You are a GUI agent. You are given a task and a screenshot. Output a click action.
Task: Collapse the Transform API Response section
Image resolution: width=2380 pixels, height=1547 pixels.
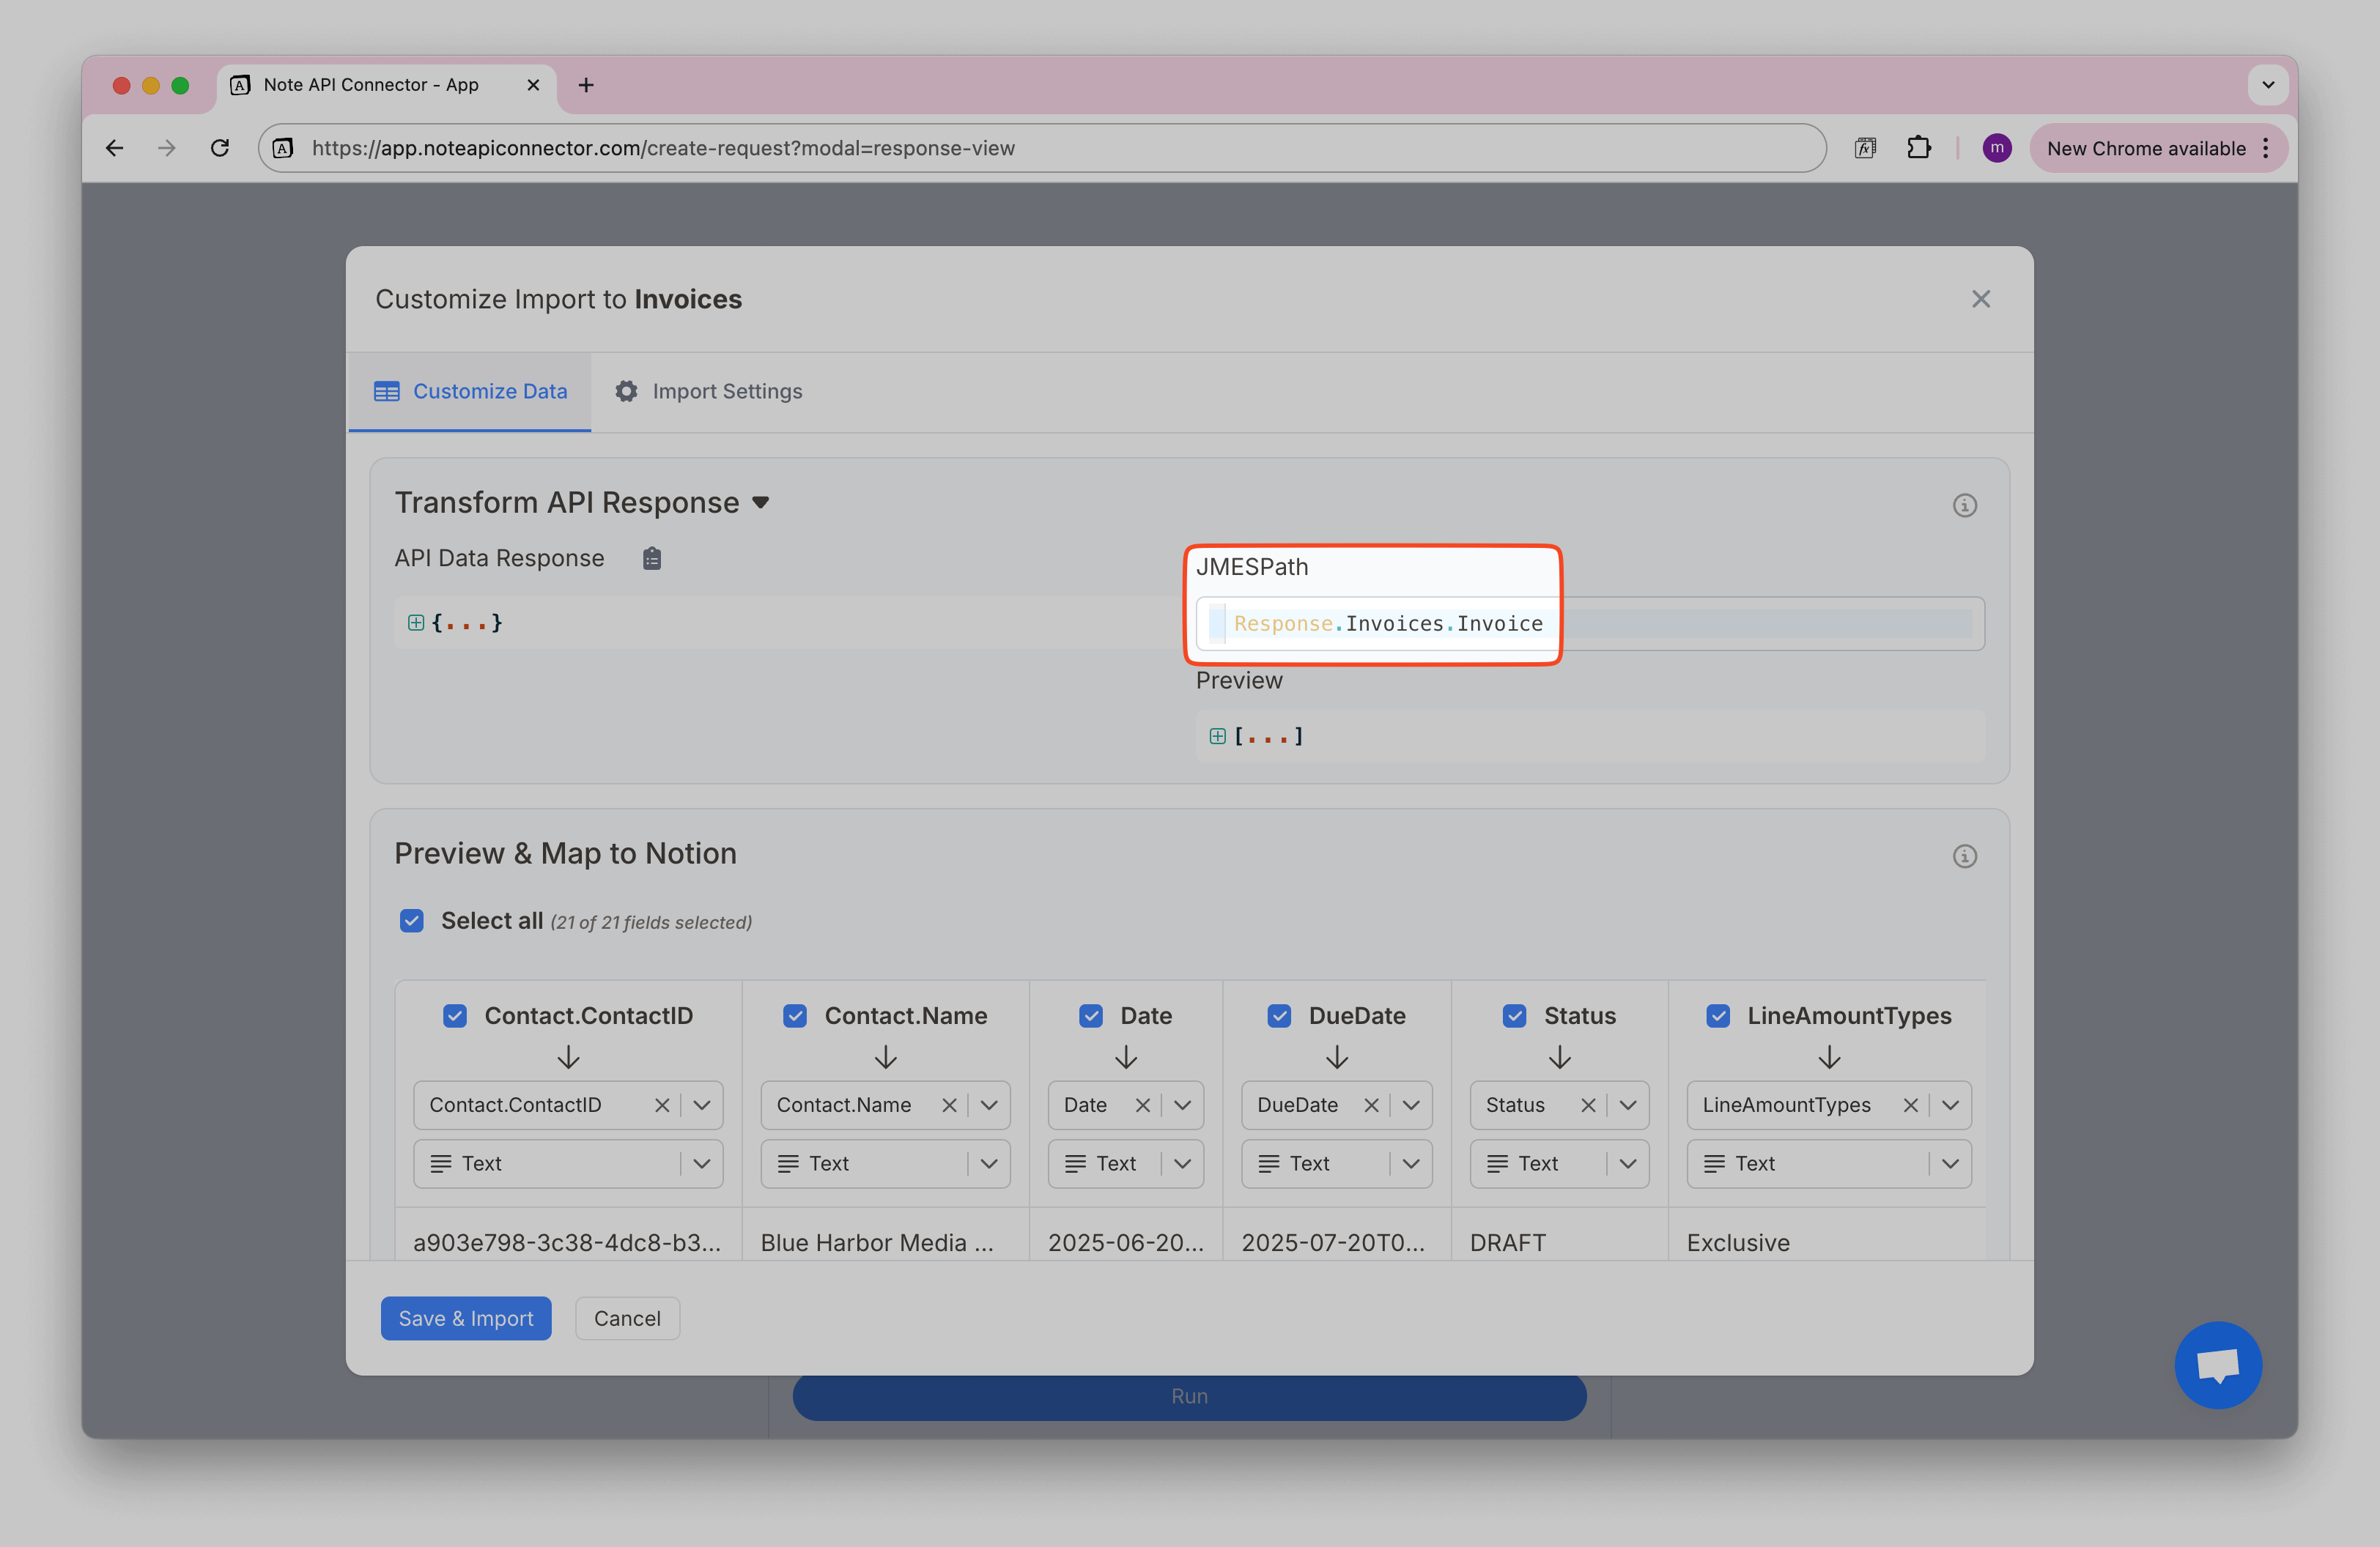point(761,502)
